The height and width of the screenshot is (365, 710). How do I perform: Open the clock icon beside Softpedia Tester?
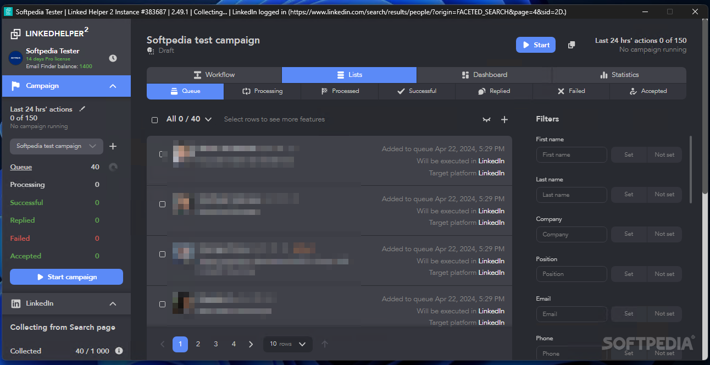point(113,58)
